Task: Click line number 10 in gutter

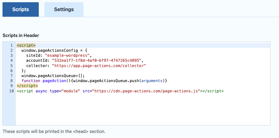Action: pyautogui.click(x=11, y=91)
